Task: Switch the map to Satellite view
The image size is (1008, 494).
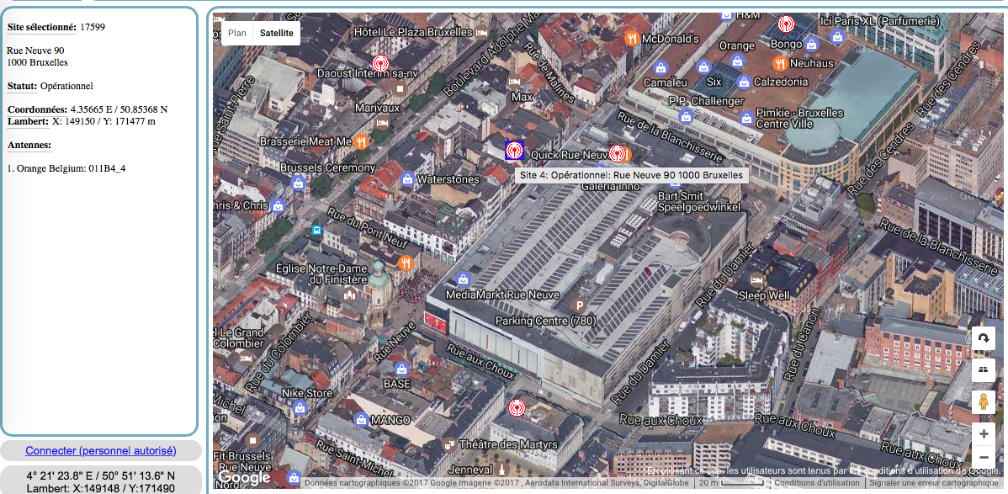Action: click(x=277, y=33)
